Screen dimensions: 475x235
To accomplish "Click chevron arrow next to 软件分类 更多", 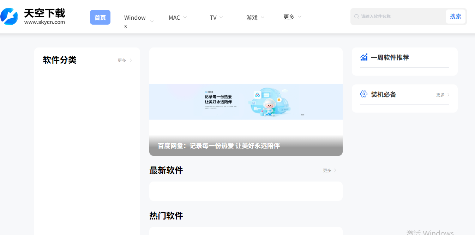I will click(x=131, y=61).
